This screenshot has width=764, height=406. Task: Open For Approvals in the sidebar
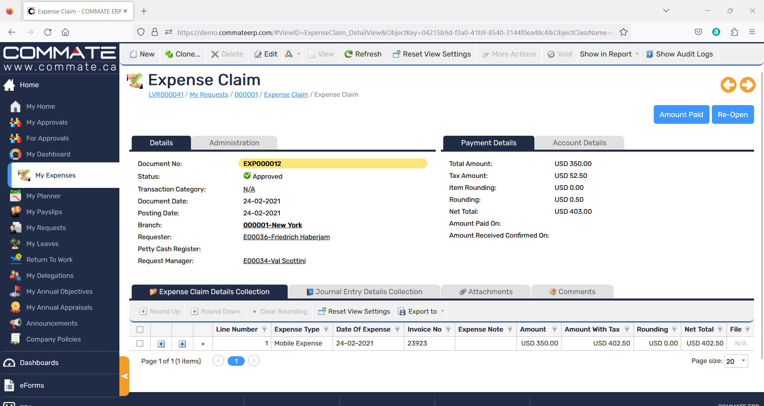click(x=47, y=138)
